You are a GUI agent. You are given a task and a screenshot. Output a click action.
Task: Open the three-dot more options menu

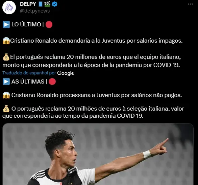tap(190, 4)
